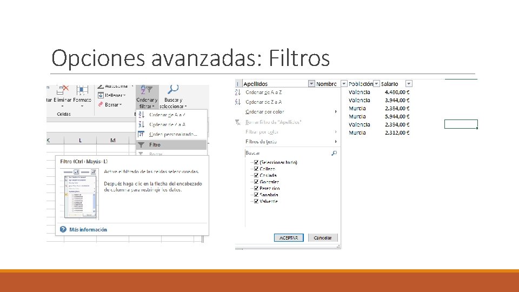
Task: Uncheck the Gonzalez checkbox
Action: click(256, 182)
